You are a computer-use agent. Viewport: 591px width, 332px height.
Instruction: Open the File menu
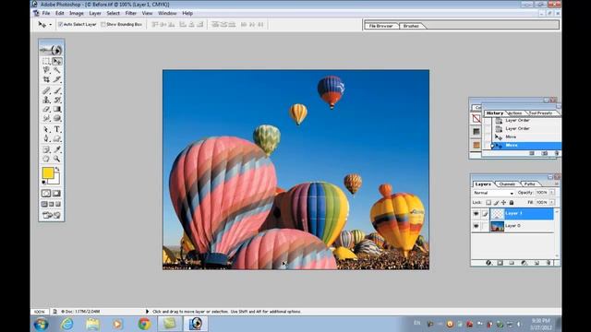click(x=46, y=13)
